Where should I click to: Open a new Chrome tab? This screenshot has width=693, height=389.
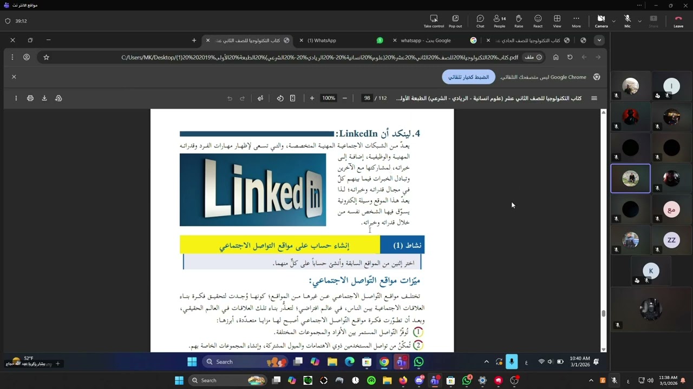(194, 41)
